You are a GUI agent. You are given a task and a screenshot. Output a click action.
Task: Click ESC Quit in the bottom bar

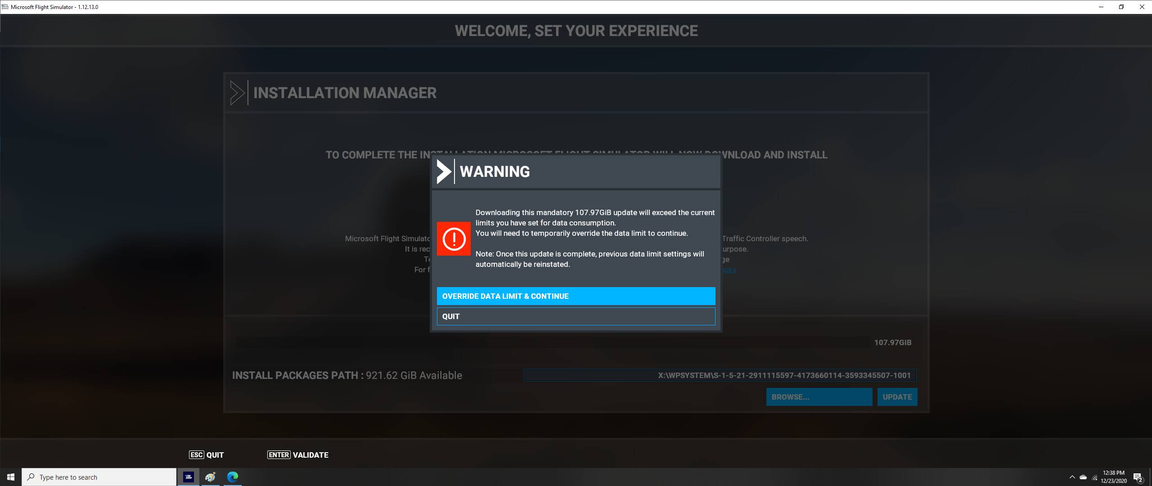pyautogui.click(x=207, y=455)
